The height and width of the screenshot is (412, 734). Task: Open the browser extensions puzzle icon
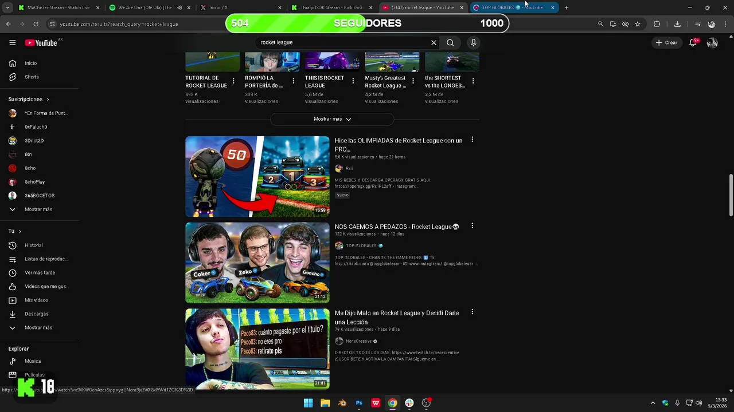point(657,24)
